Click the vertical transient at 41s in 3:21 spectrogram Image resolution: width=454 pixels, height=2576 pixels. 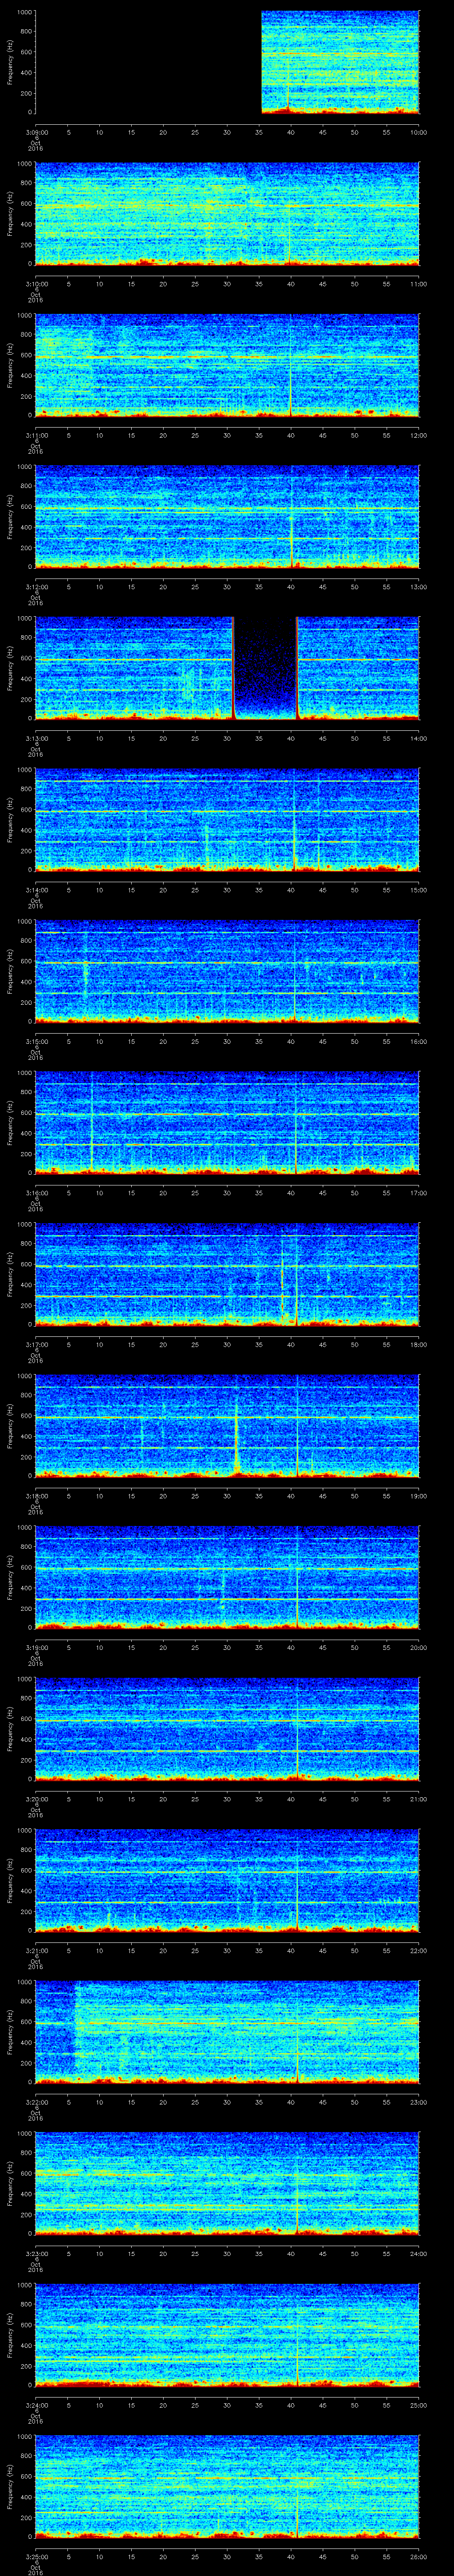point(297,1880)
